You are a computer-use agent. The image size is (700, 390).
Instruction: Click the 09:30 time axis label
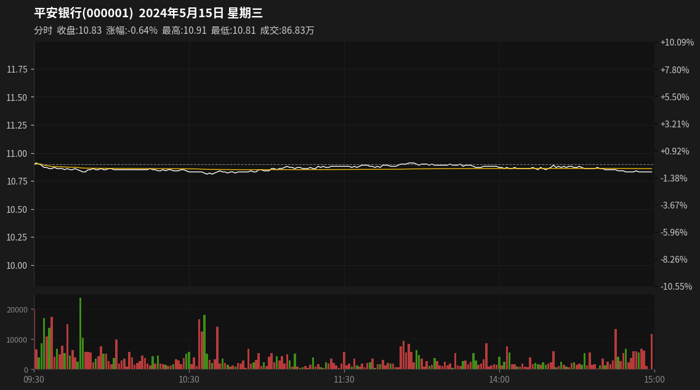(x=34, y=380)
